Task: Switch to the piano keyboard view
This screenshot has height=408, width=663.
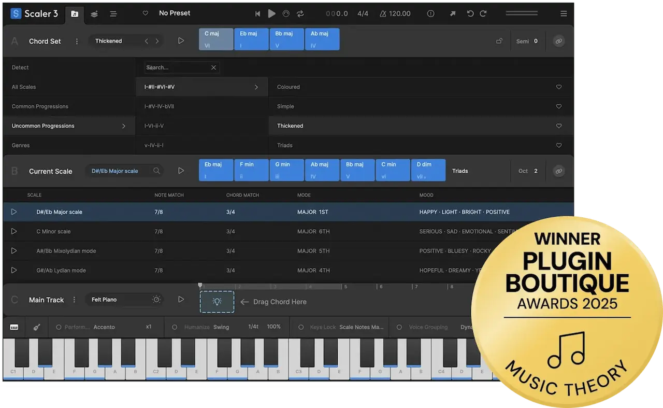Action: (14, 327)
